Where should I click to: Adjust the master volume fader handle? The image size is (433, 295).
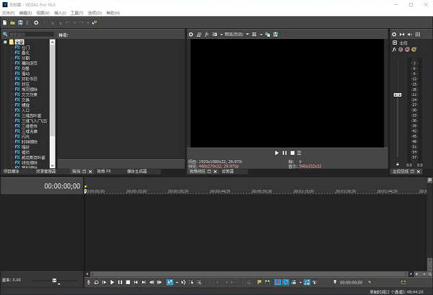[x=397, y=94]
